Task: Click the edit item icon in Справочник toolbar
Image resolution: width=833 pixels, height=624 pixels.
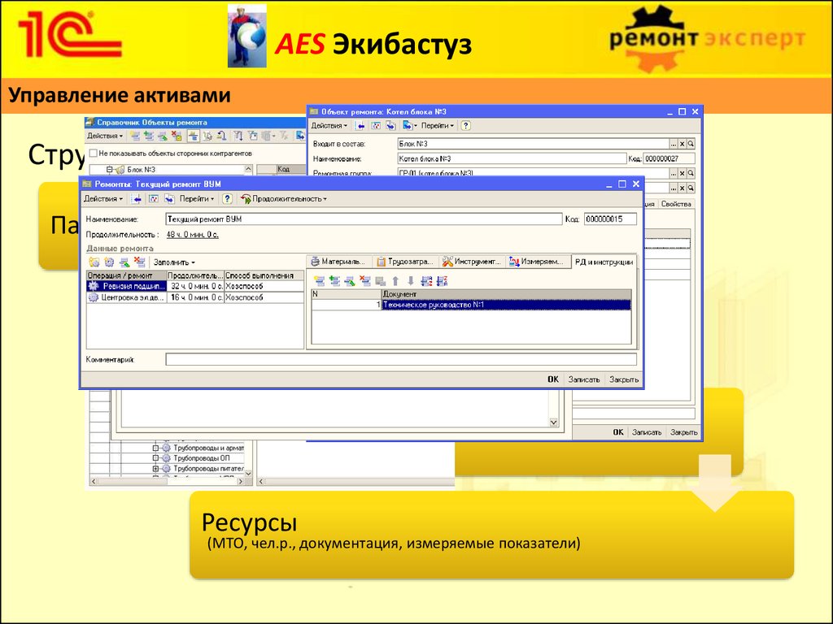Action: click(163, 136)
